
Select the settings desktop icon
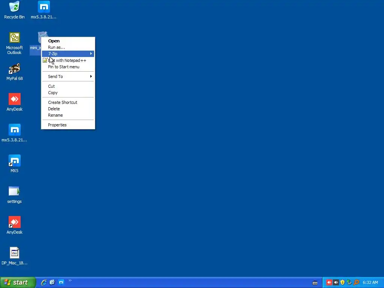(15, 195)
